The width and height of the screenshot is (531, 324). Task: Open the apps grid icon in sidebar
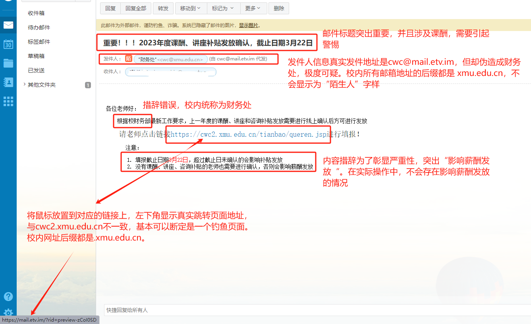8,101
